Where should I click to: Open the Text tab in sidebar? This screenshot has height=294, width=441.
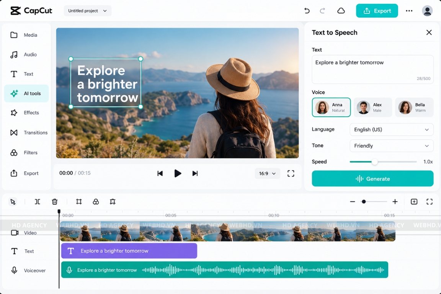click(26, 74)
